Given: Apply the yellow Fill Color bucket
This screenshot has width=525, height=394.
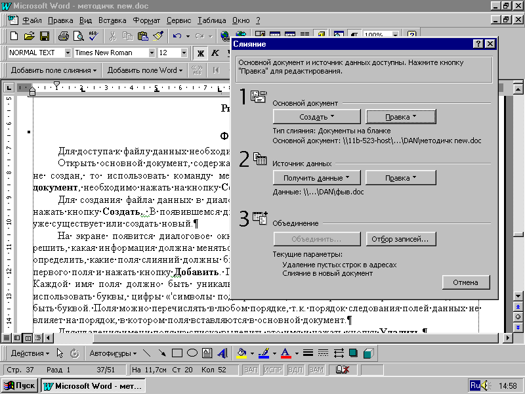Looking at the screenshot, I should [x=241, y=353].
